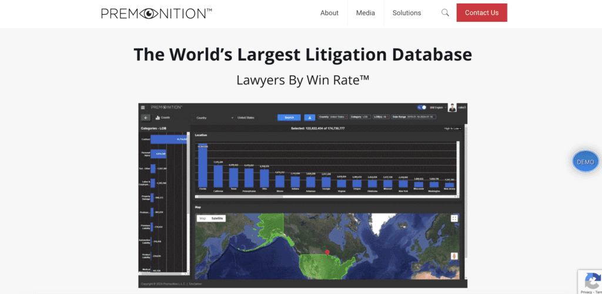Click the Copyright 2024 Premonition footer text

[x=163, y=283]
